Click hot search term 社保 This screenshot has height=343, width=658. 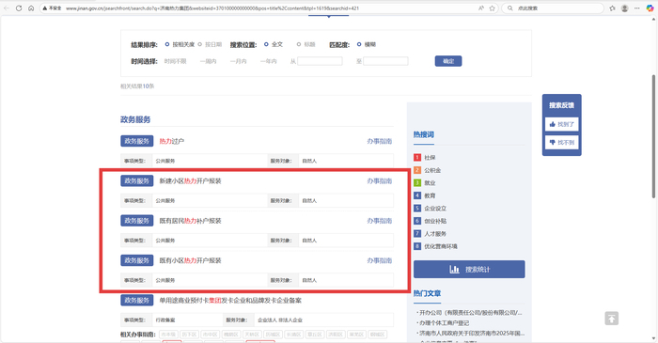coord(430,158)
